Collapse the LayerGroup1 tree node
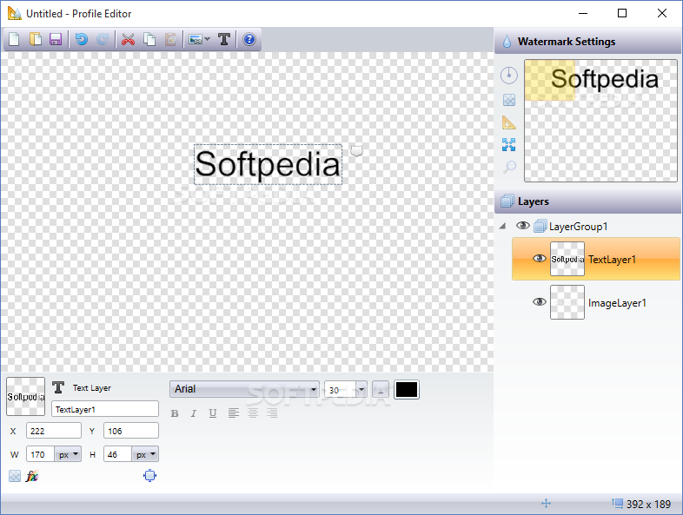This screenshot has height=515, width=683. click(x=502, y=226)
